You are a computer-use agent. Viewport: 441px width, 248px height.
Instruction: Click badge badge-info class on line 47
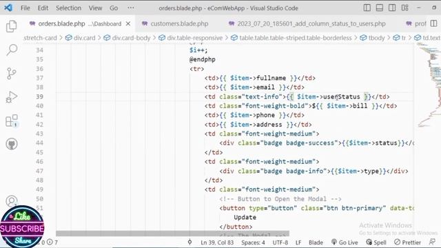click(x=294, y=171)
